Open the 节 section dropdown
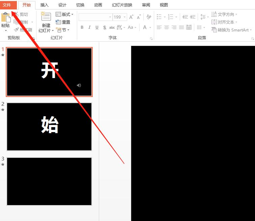Screen dimensions: 255x221 click(x=62, y=30)
